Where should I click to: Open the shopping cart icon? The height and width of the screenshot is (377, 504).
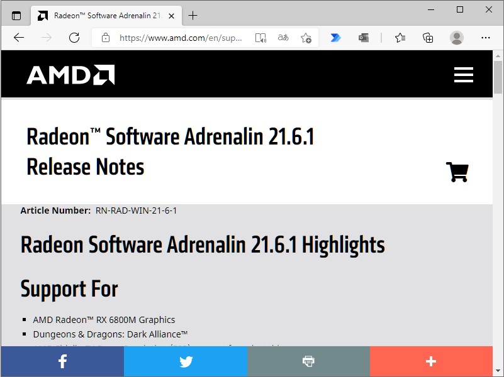(x=457, y=172)
